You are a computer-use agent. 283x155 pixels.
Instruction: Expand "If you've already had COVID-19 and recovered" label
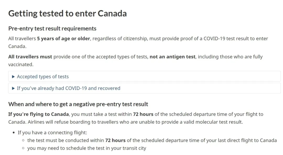pos(68,88)
